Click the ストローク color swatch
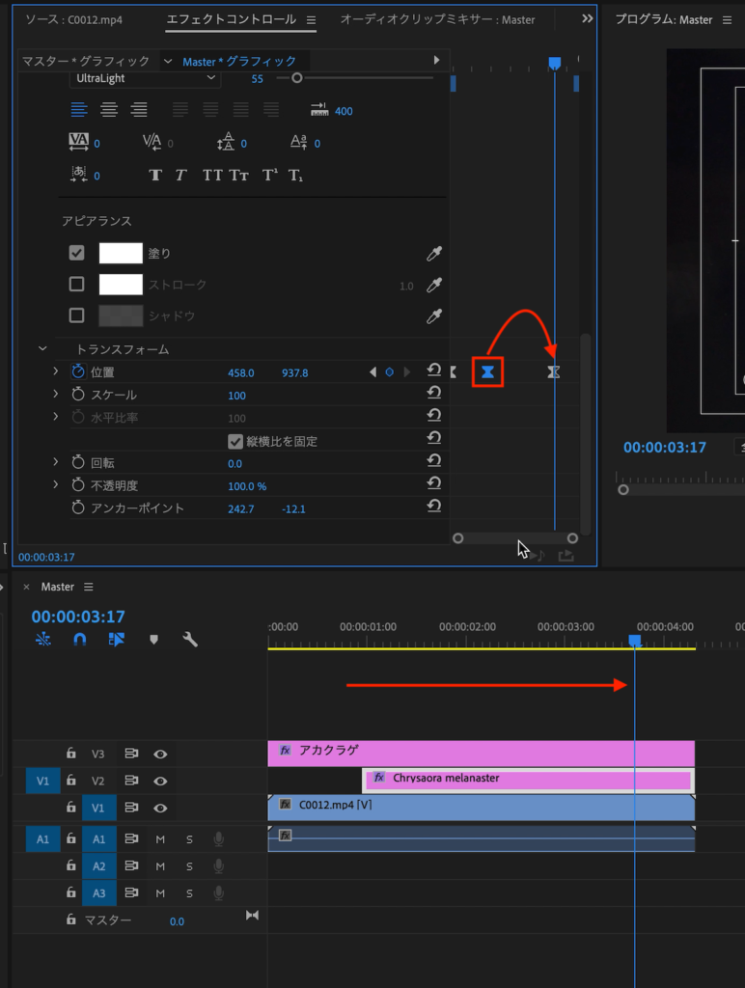This screenshot has height=988, width=745. [x=121, y=285]
